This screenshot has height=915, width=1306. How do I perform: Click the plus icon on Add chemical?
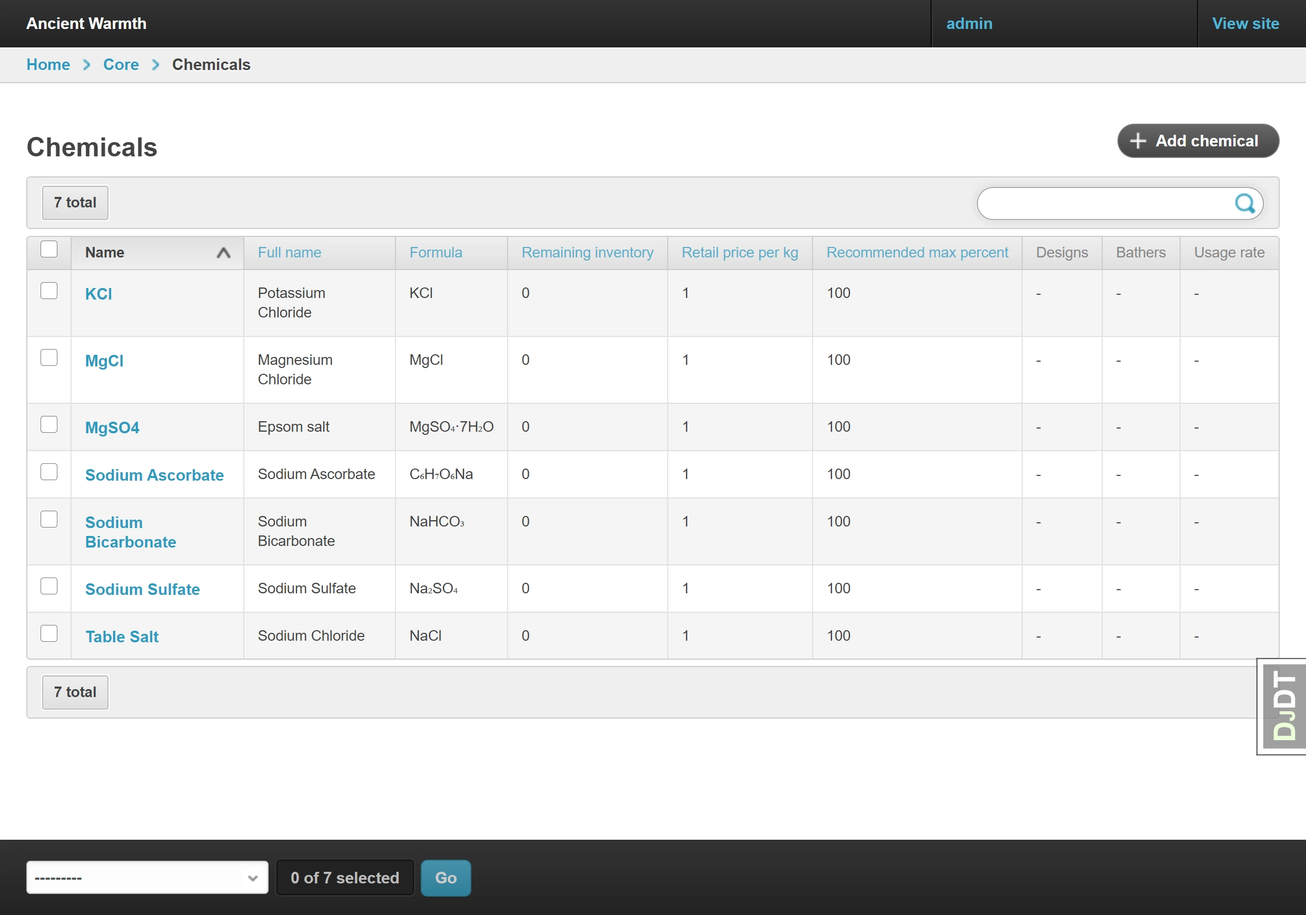tap(1137, 141)
